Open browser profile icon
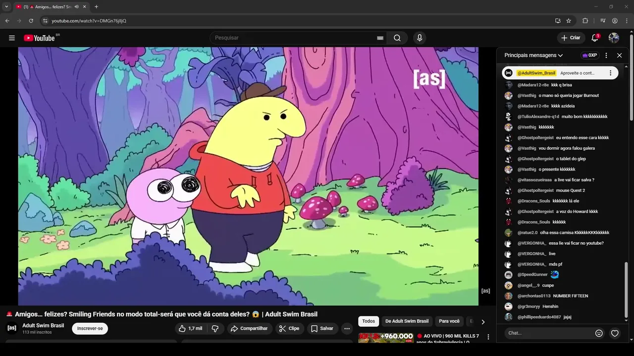634x356 pixels. [615, 21]
